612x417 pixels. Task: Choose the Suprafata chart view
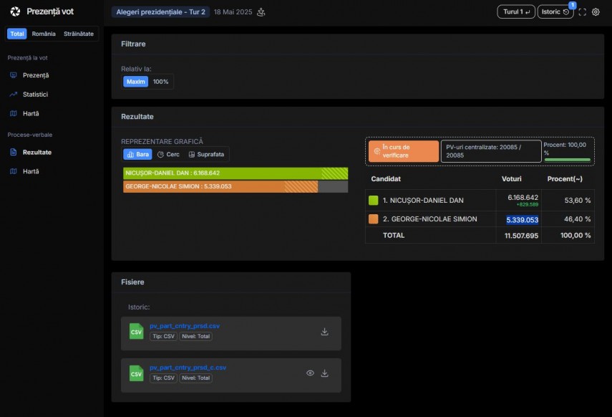tap(206, 154)
